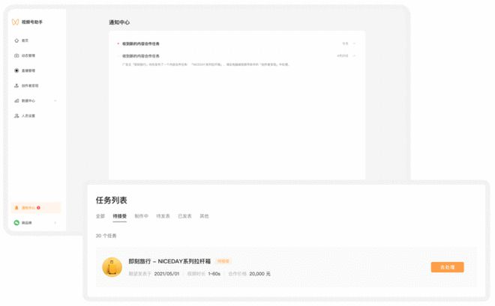Image resolution: width=495 pixels, height=306 pixels.
Task: Switch to the 全部 task tab
Action: (x=100, y=216)
